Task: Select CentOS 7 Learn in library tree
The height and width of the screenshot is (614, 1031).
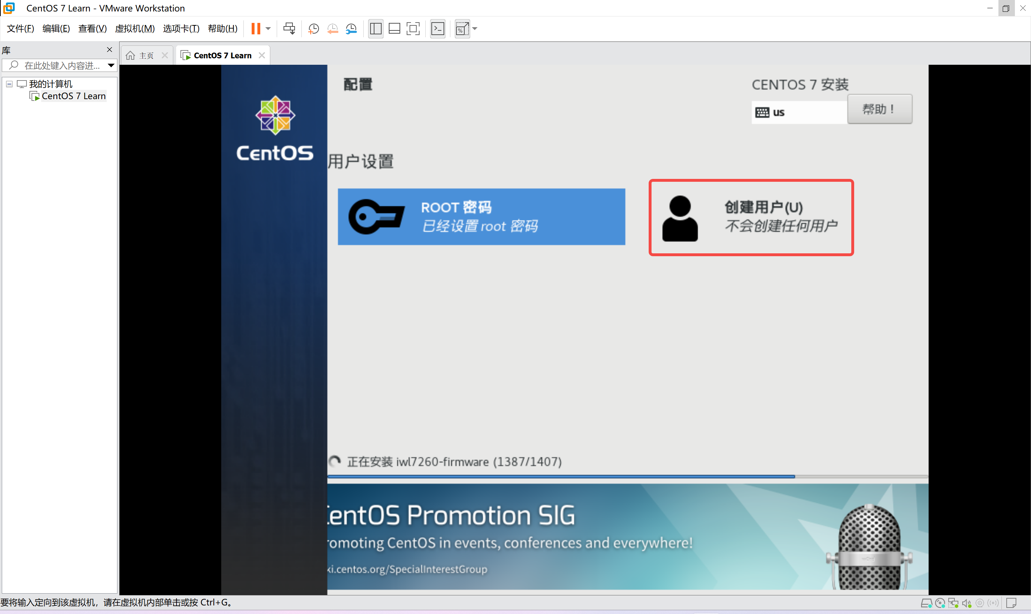Action: pos(74,96)
